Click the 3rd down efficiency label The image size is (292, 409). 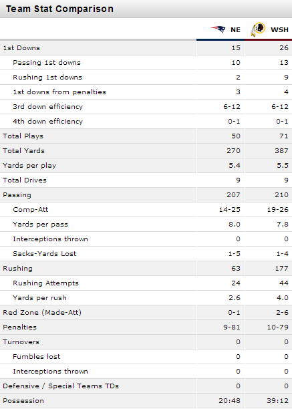(47, 107)
